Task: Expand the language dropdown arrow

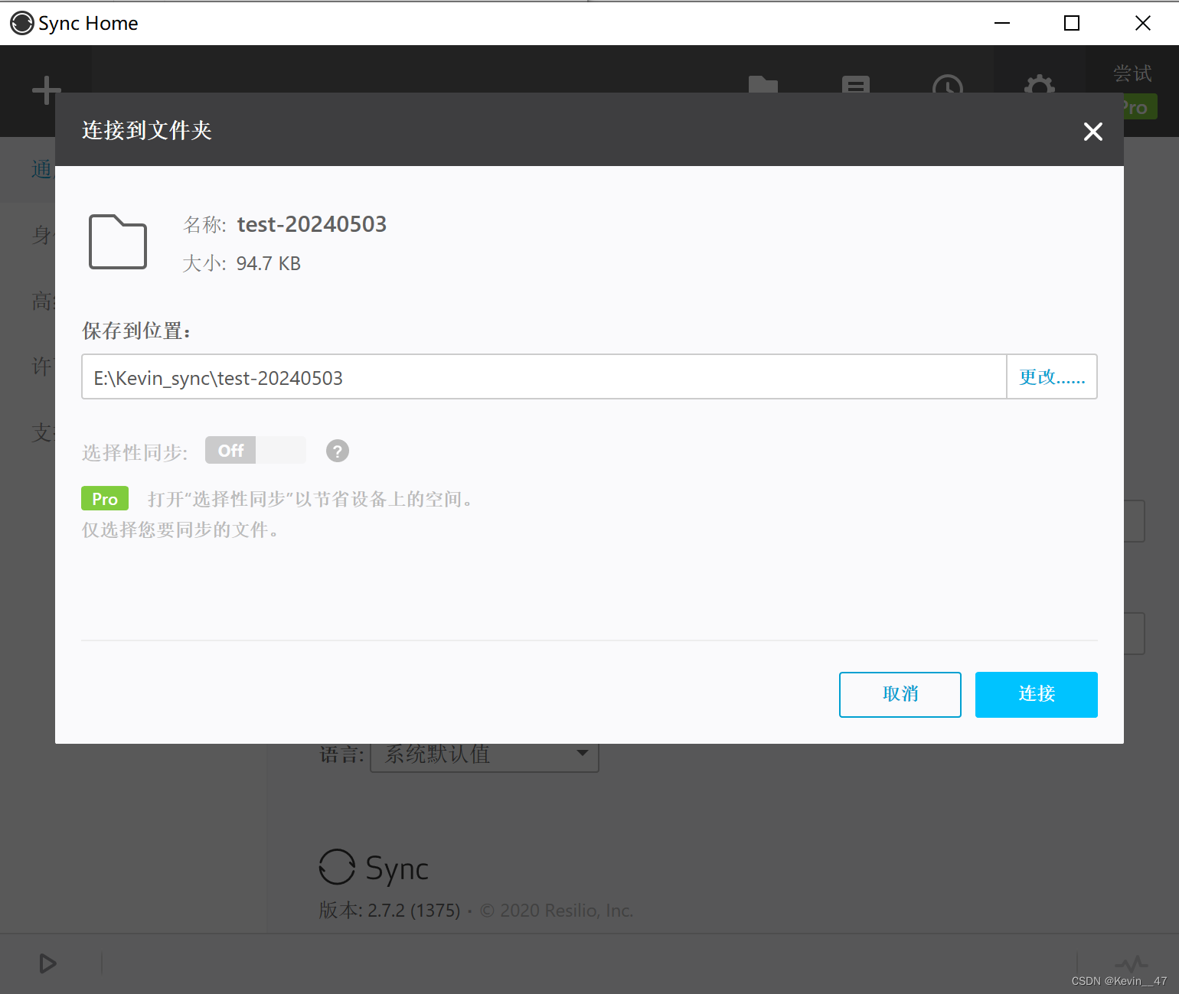Action: (583, 754)
